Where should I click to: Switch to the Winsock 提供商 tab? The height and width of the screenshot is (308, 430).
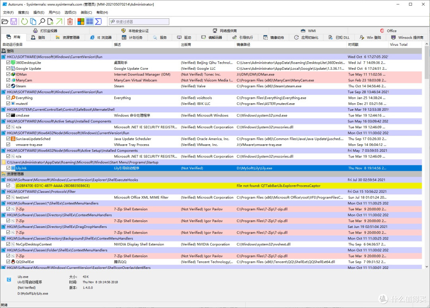point(407,37)
